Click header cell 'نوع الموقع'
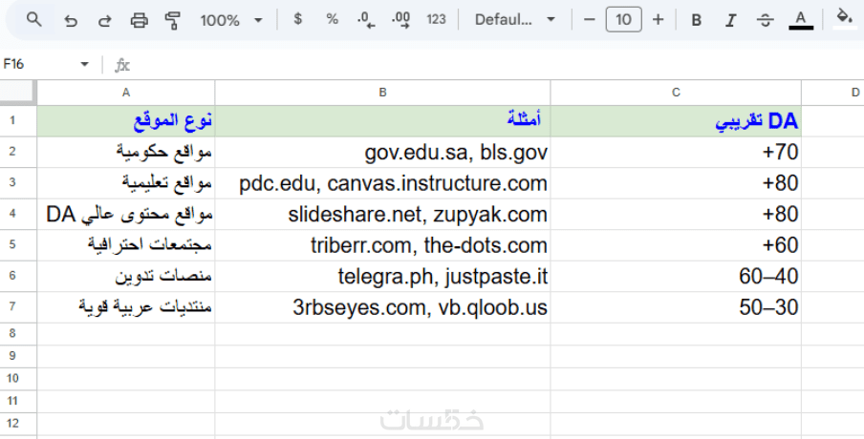This screenshot has height=439, width=864. coord(126,121)
